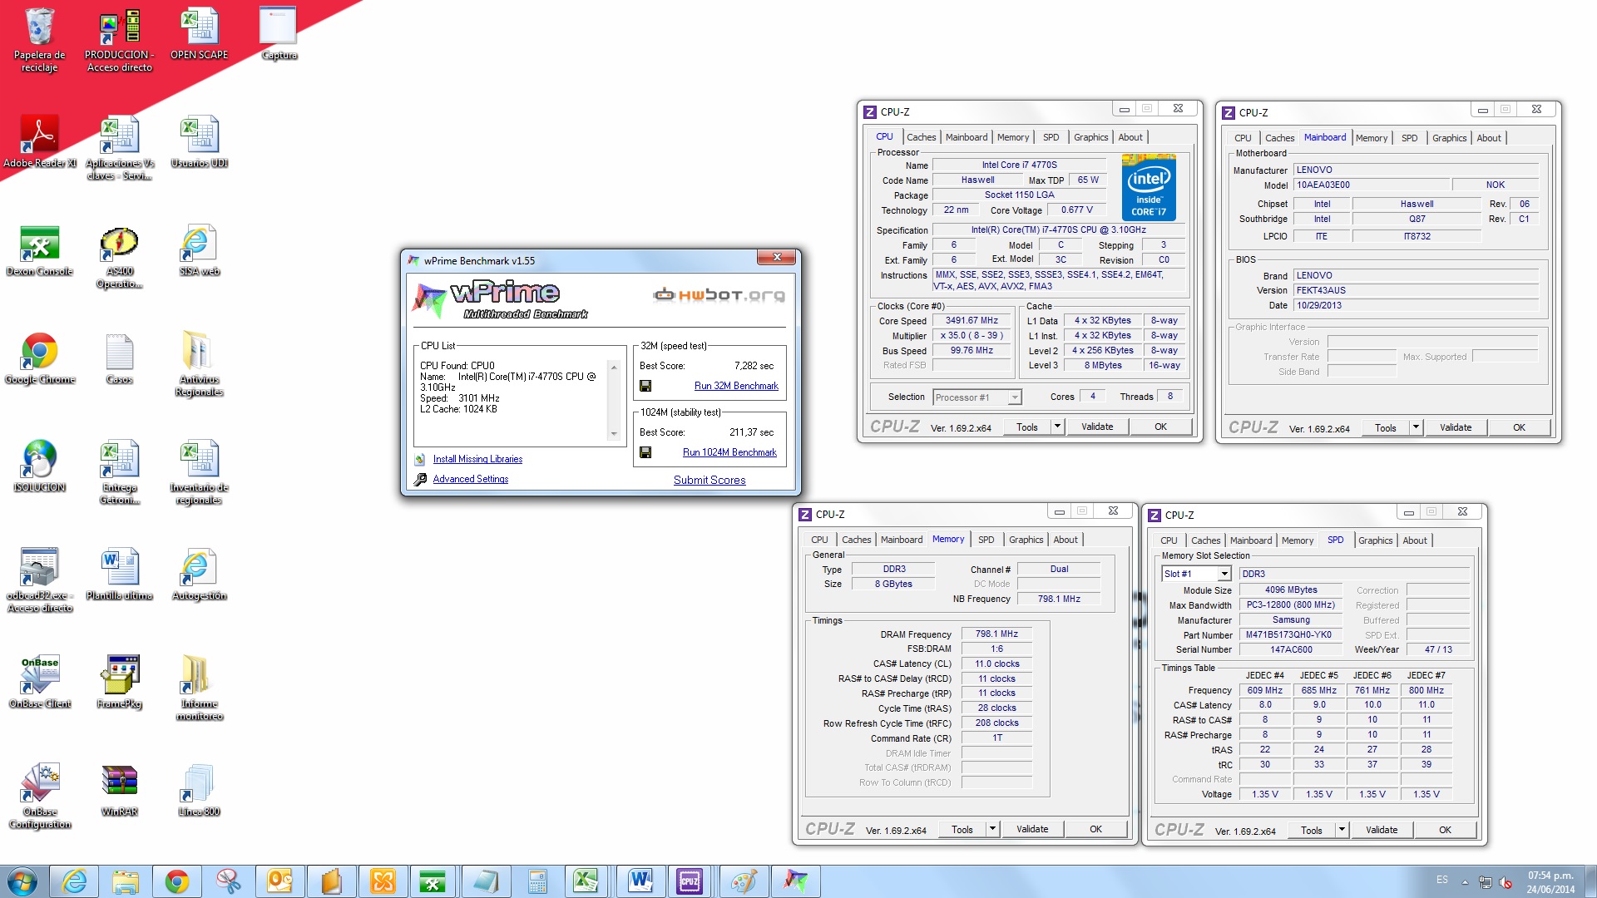The image size is (1597, 898).
Task: Save the 32M benchmark score floppy icon
Action: coord(645,386)
